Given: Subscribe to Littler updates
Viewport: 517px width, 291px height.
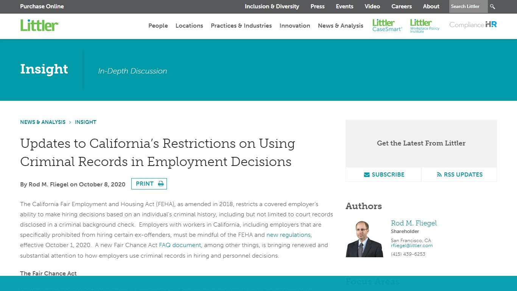Looking at the screenshot, I should (384, 175).
